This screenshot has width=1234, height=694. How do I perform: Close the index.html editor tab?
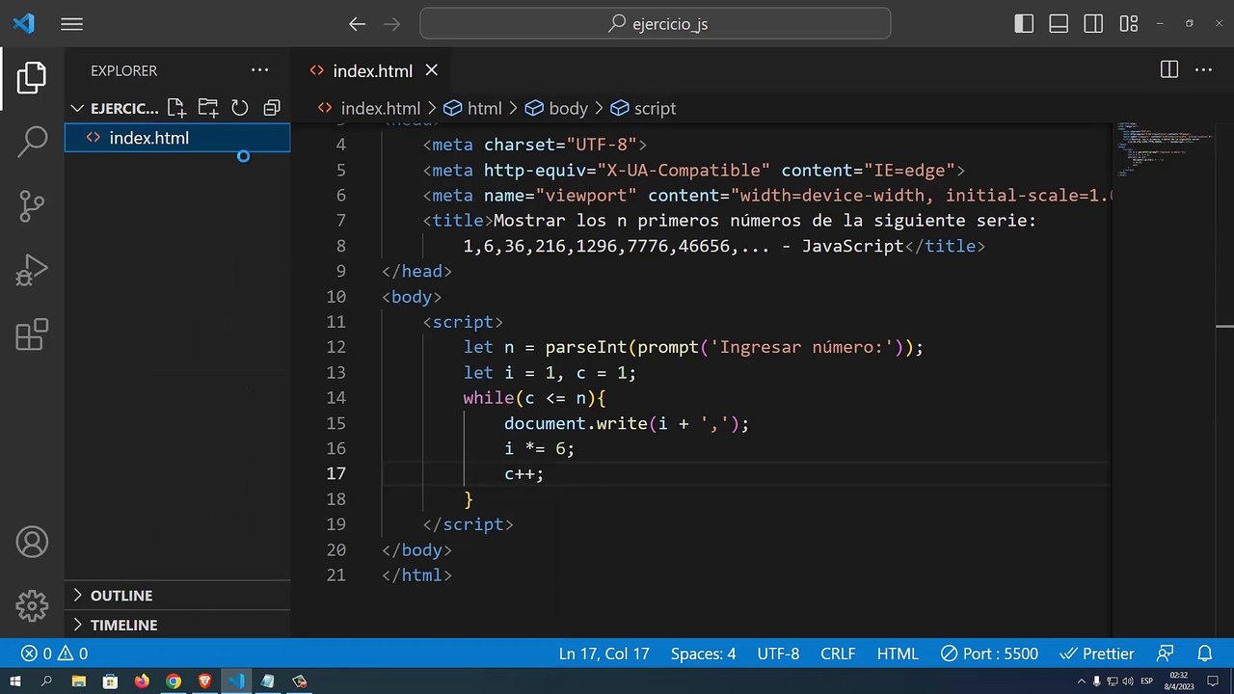click(432, 70)
